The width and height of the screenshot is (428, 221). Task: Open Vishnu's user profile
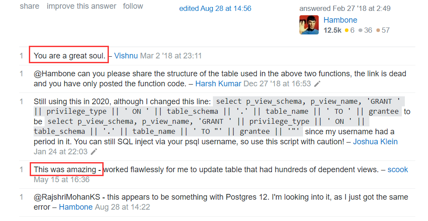tap(126, 56)
